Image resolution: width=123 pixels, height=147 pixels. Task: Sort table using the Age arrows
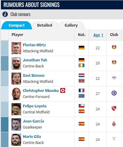[x=102, y=35]
